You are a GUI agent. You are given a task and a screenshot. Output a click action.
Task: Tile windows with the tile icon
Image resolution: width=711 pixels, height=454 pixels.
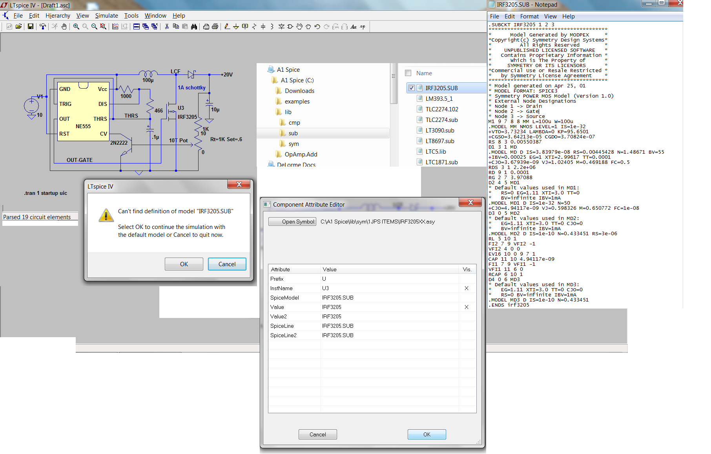coord(137,26)
